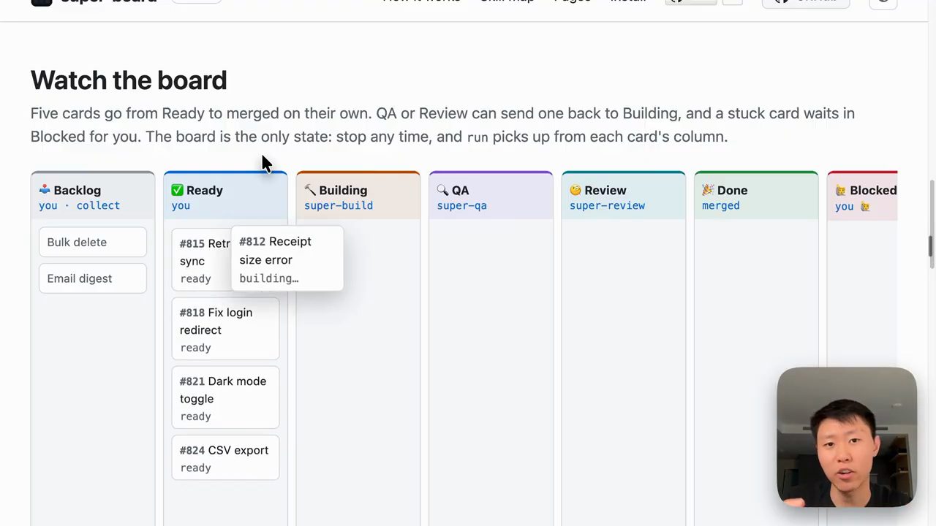Select the #812 Receipt size error card

[x=287, y=259]
